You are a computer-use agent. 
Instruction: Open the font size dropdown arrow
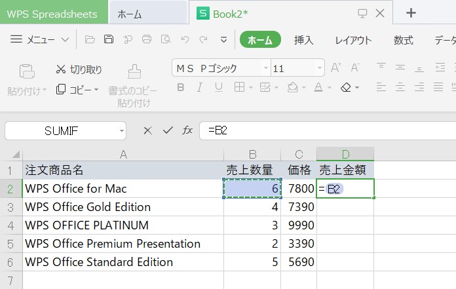click(x=319, y=68)
